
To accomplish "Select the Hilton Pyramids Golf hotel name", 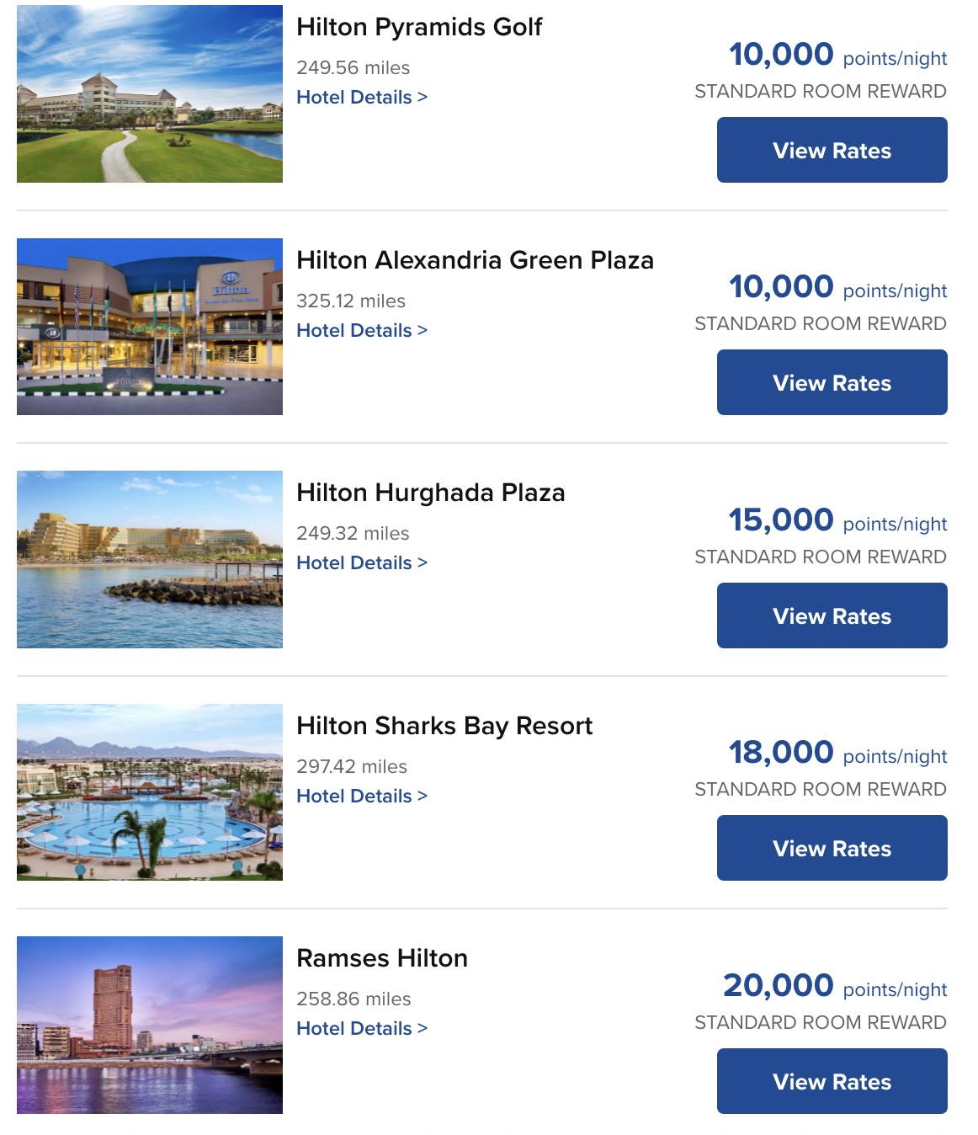I will 421,28.
